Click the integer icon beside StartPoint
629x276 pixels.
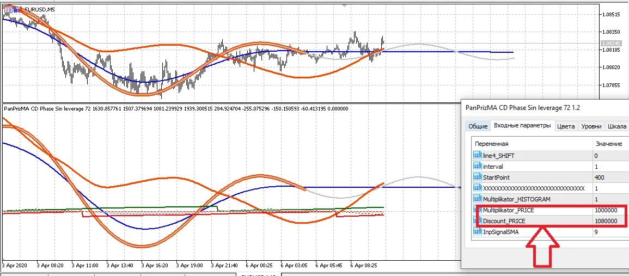click(478, 177)
